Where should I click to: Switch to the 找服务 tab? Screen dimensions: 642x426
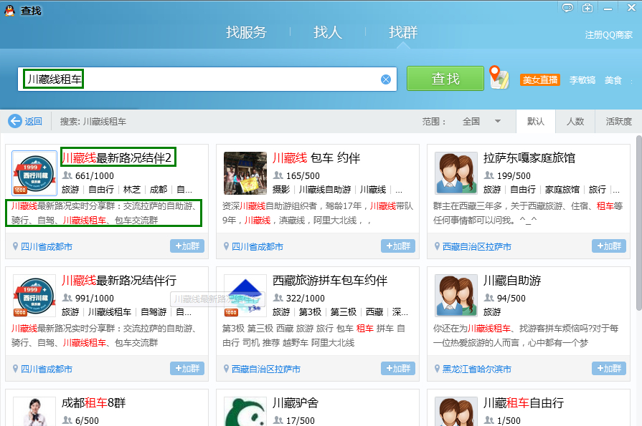tap(246, 32)
